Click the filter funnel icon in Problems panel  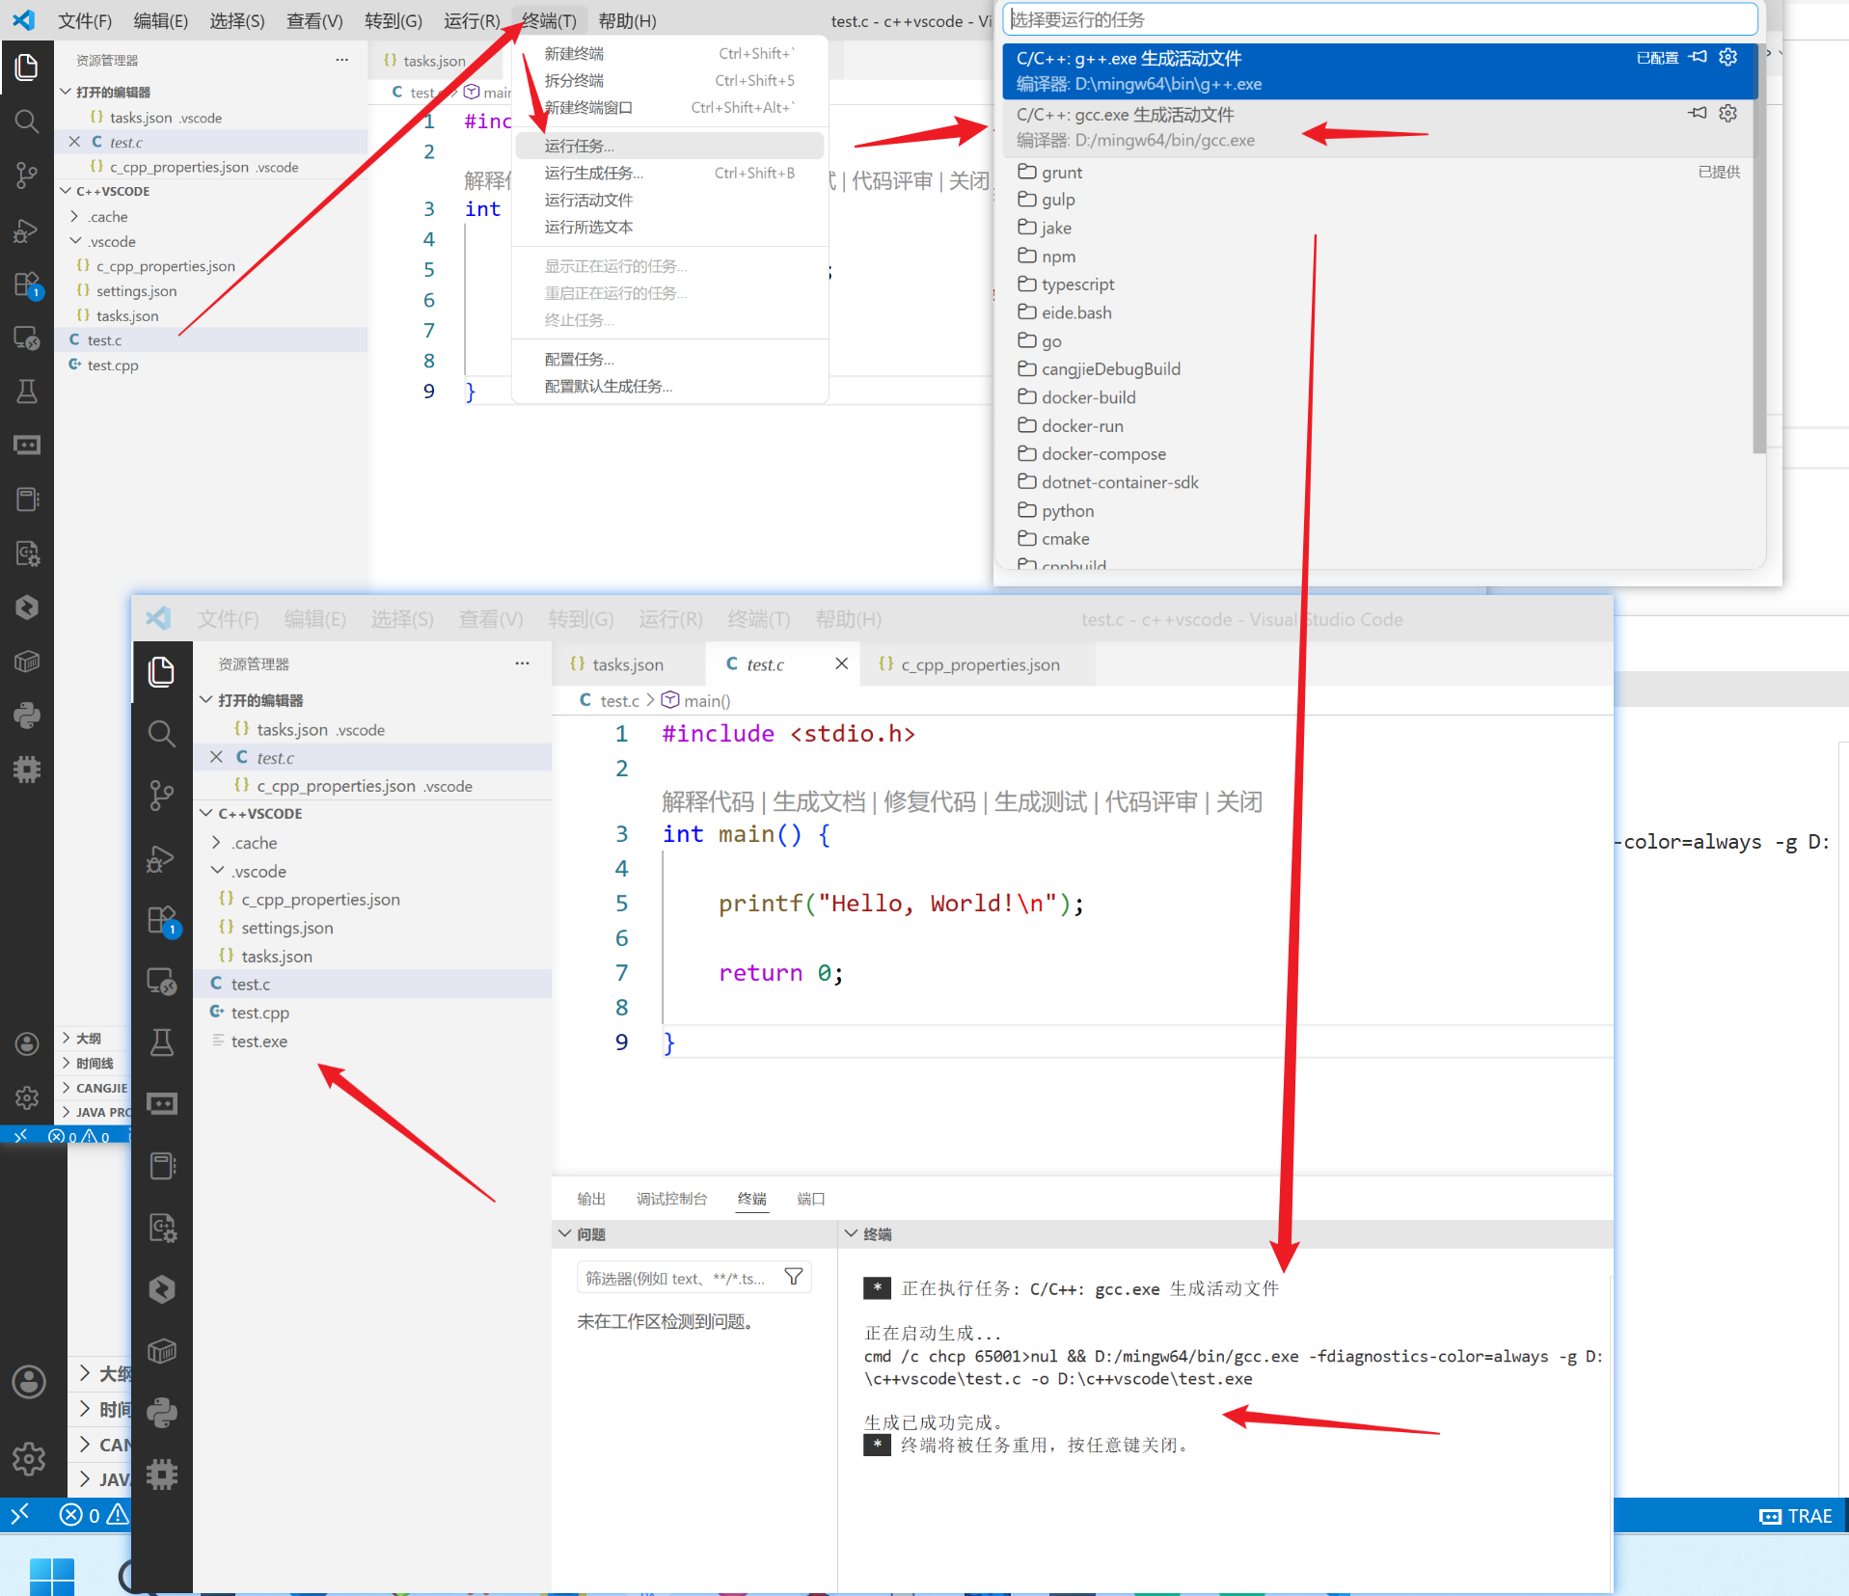click(x=794, y=1277)
